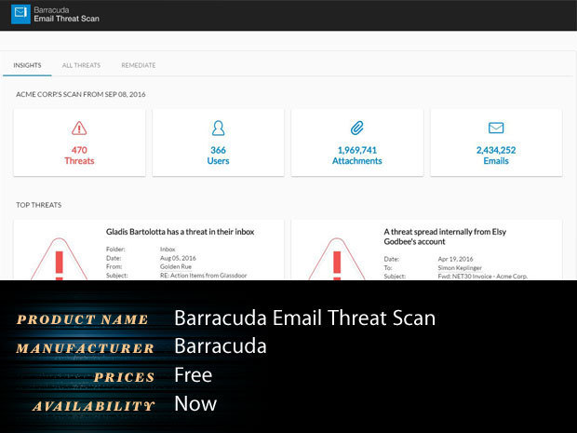
Task: Click the 'Golden Rue' sender value
Action: pos(176,266)
